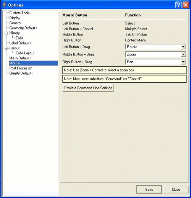The width and height of the screenshot is (191, 198).
Task: Select Custom Tools in the tree
Action: [x=19, y=13]
